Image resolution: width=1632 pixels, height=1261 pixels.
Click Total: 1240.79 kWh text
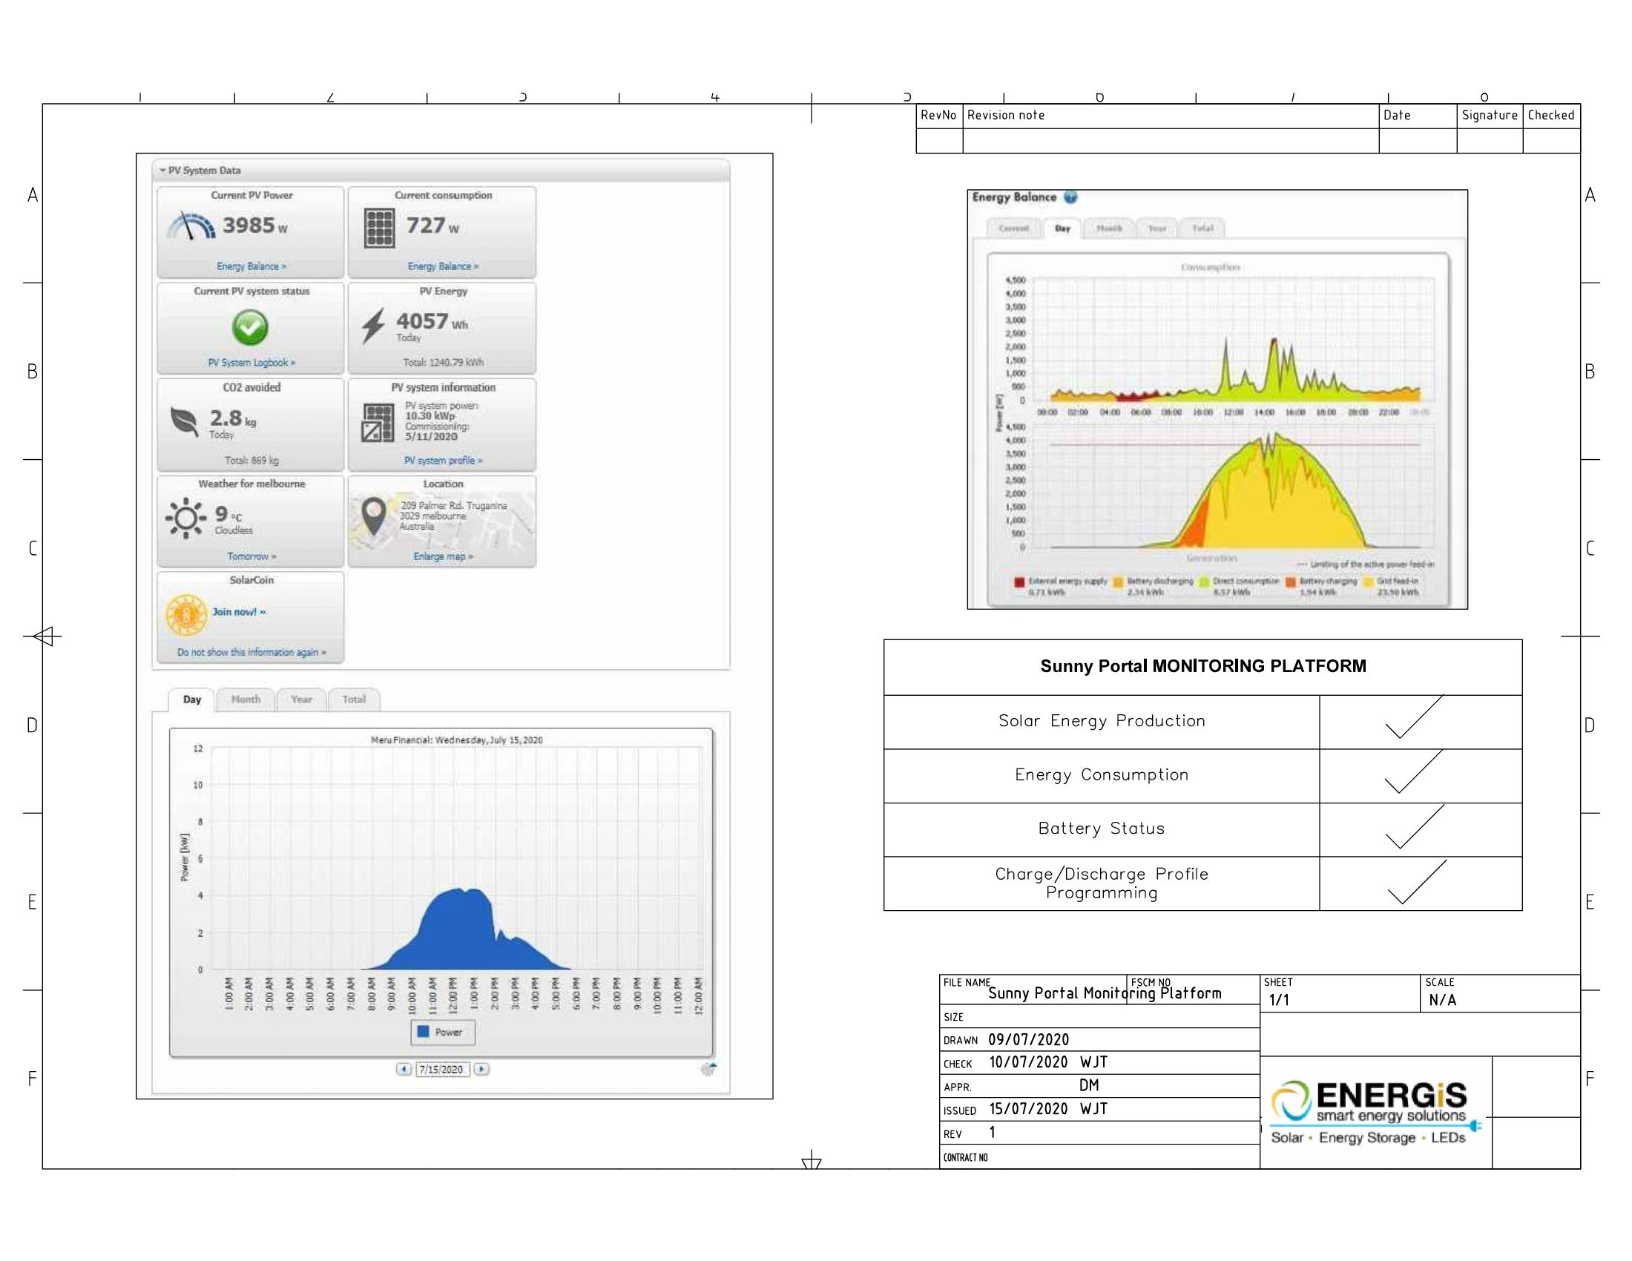point(443,362)
